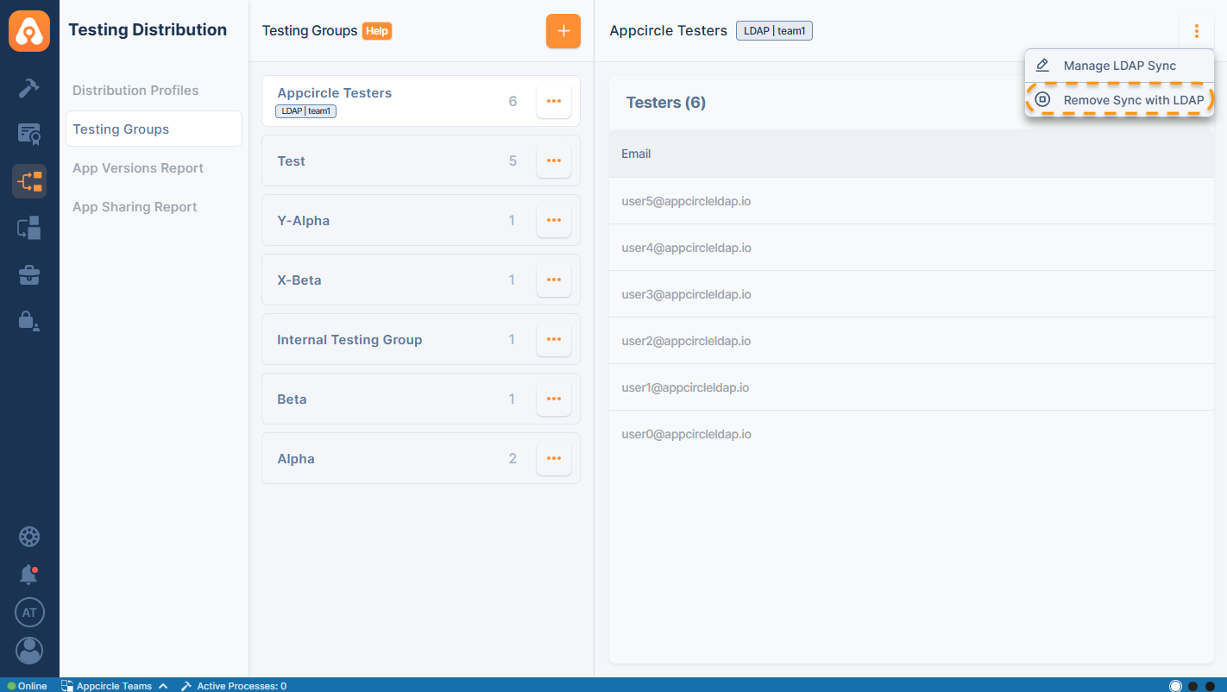Viewport: 1227px width, 692px height.
Task: Open options for Appcircle Testers group
Action: click(x=554, y=102)
